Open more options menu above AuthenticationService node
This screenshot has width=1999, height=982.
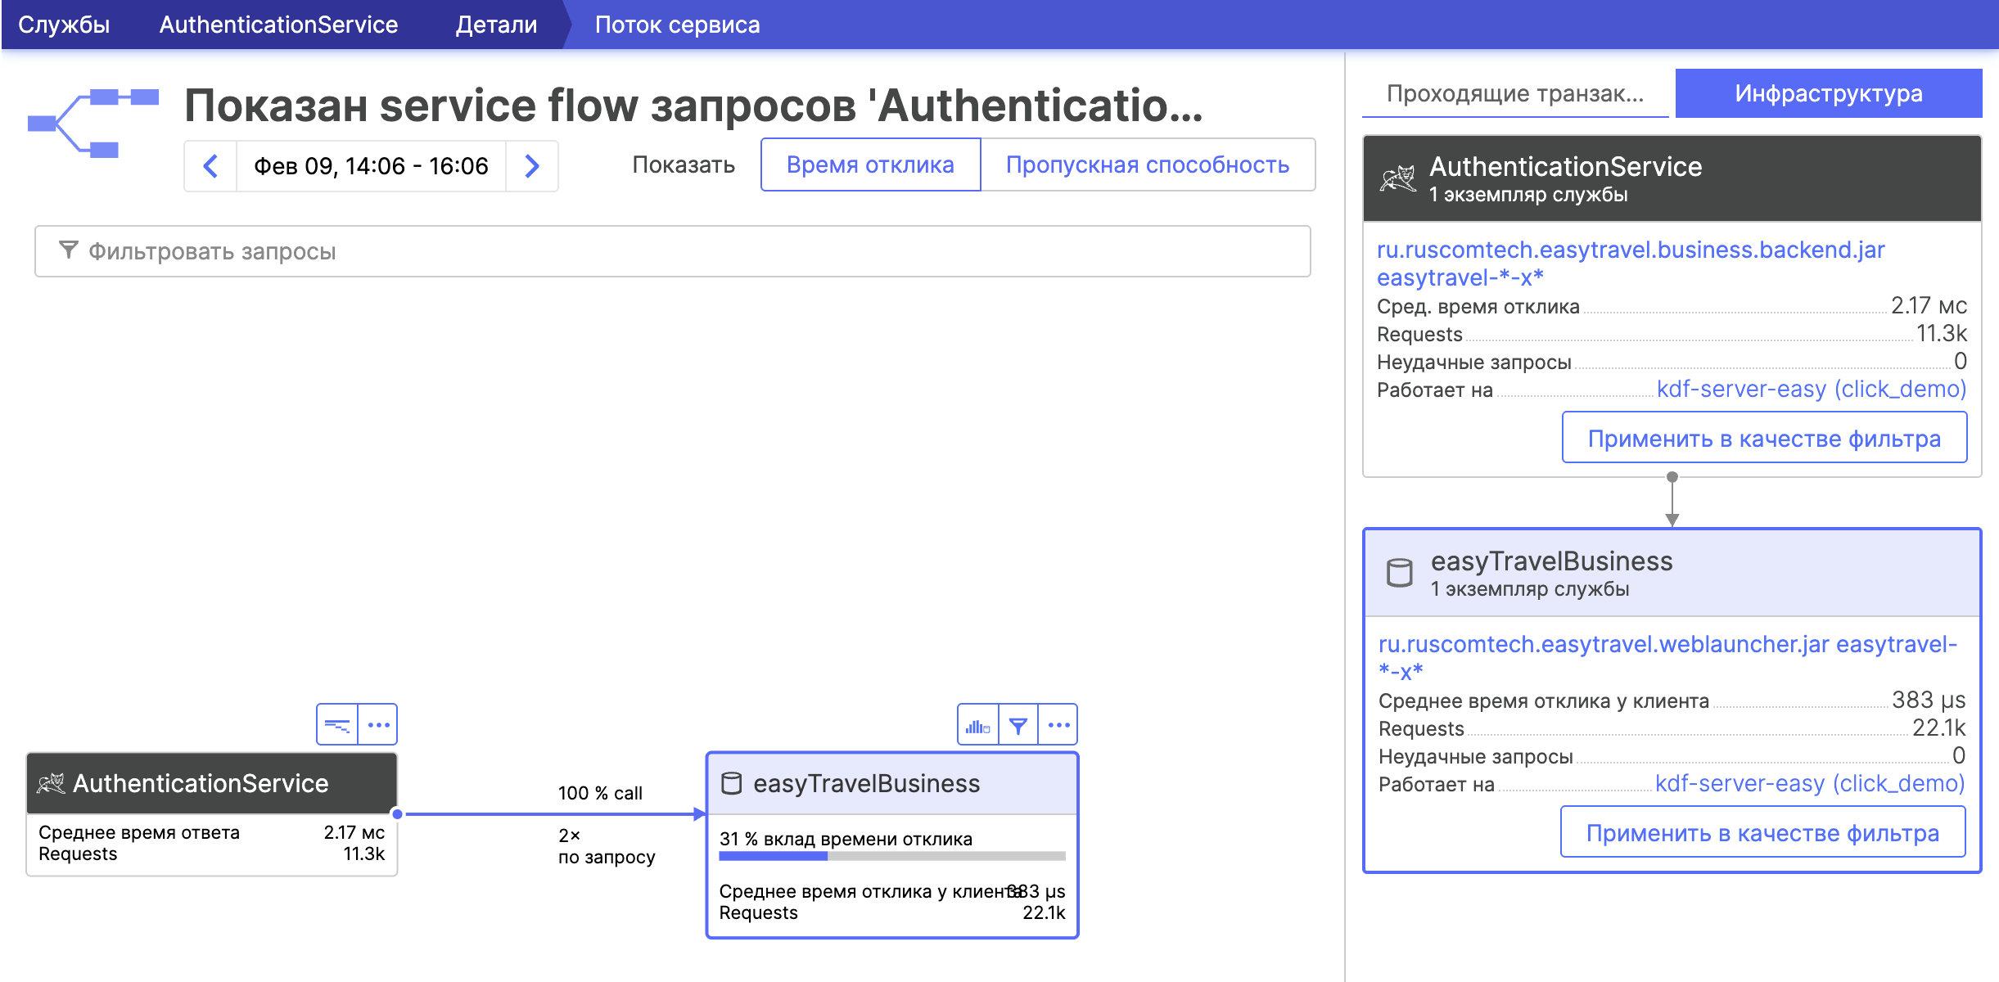click(378, 725)
